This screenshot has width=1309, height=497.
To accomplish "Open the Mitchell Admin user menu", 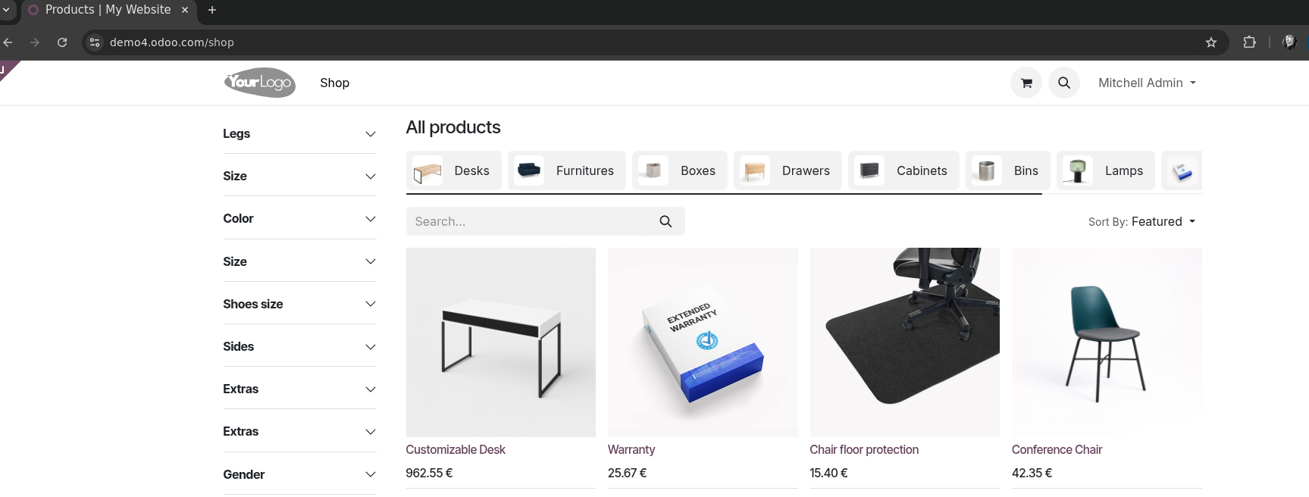I will pos(1147,83).
